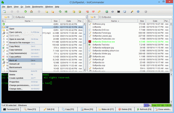Click the heart with plus add bookmark icon
The image size is (174, 113).
pos(87,12)
